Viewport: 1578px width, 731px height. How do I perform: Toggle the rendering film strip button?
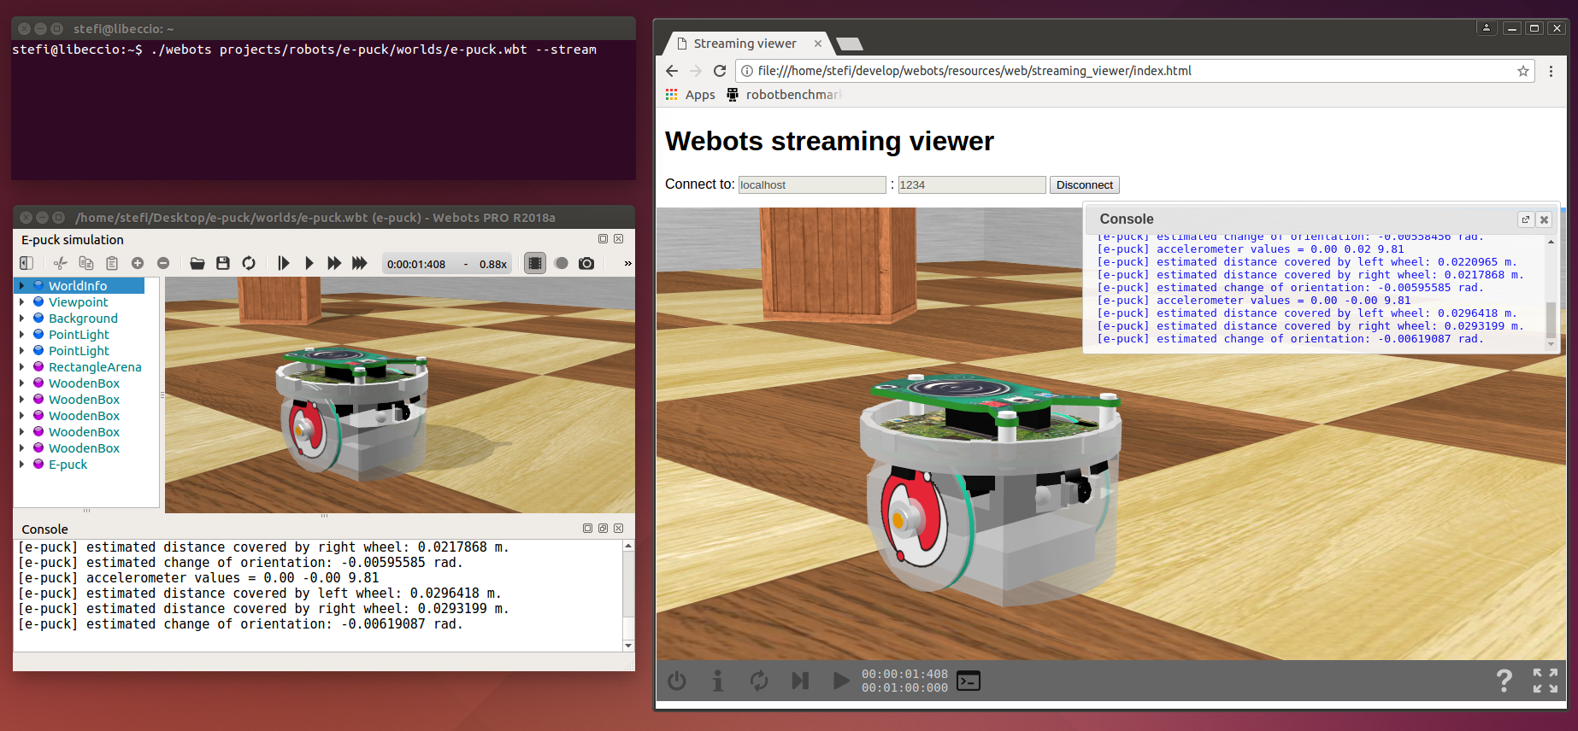535,263
